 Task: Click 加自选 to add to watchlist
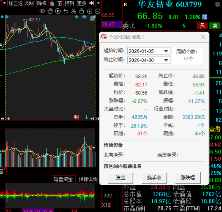tap(15, 3)
